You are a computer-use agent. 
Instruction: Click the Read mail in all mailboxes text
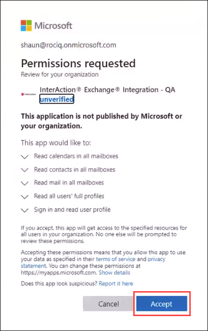point(69,183)
